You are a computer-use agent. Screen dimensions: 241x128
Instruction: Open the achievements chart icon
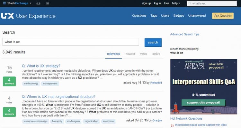[47, 3]
